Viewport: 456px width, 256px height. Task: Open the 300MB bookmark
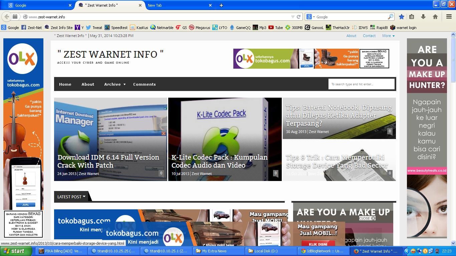point(294,28)
